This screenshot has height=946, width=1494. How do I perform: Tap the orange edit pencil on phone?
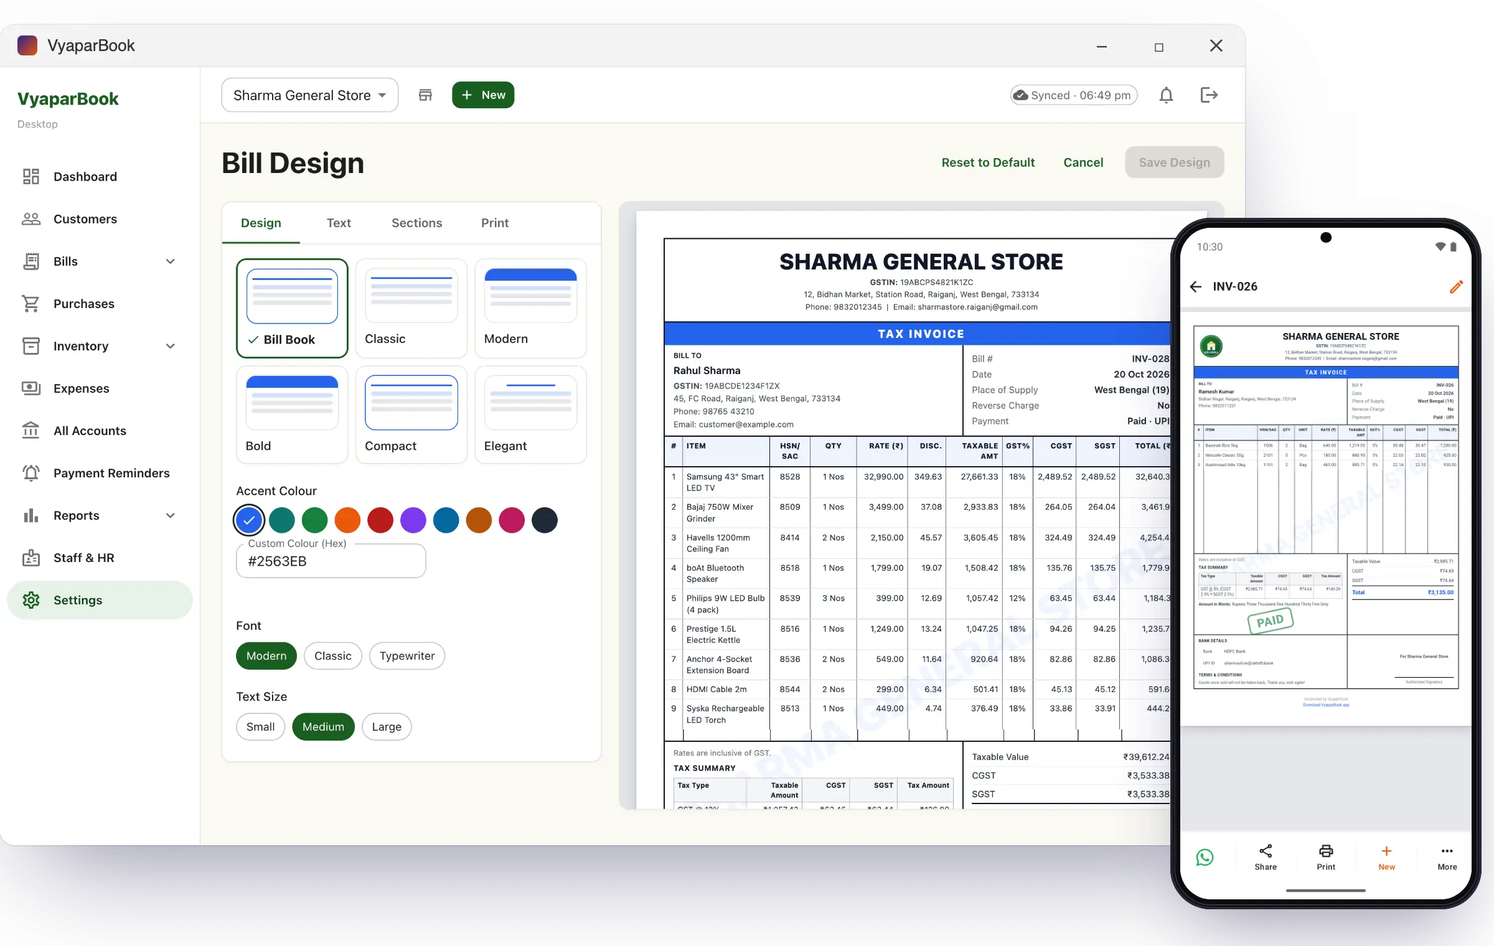coord(1456,286)
